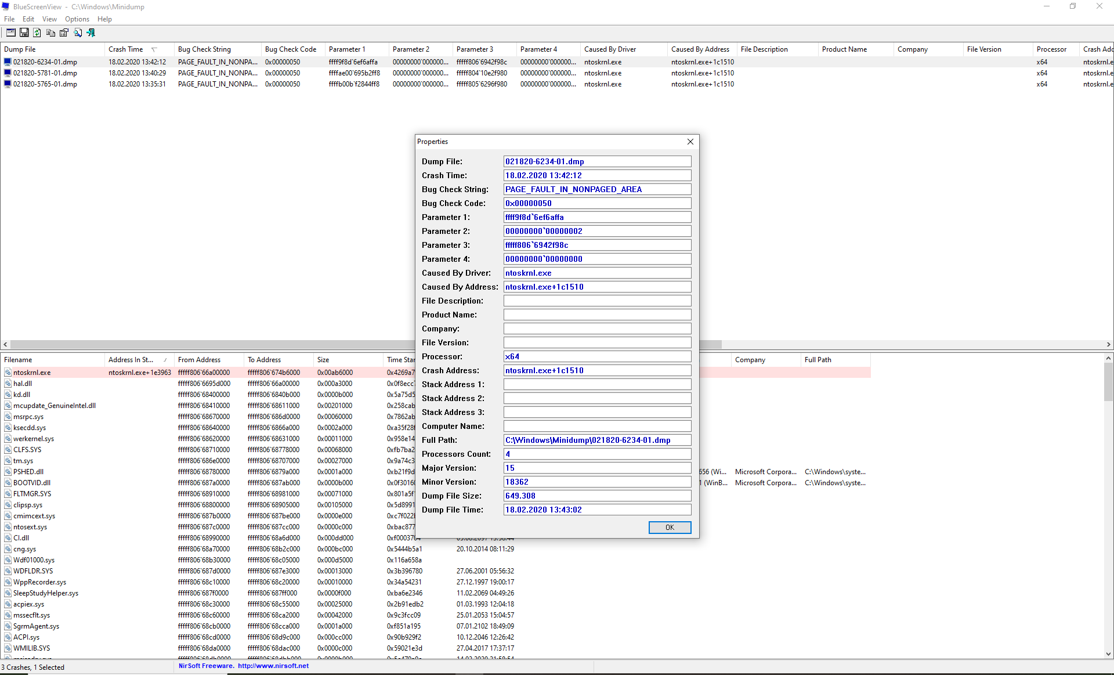Click the Save Selected Items floppy icon
Screen dimensions: 1114x675
24,33
